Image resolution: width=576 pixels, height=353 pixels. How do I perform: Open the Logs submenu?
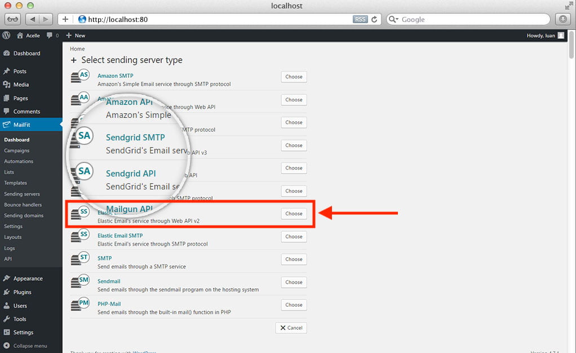(9, 248)
